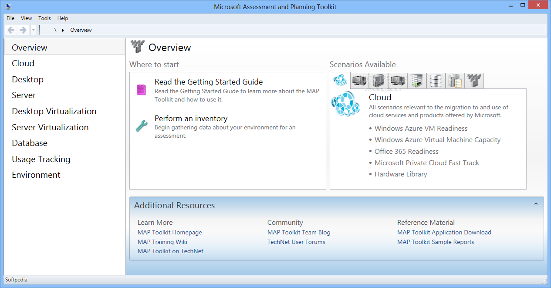This screenshot has height=288, width=551.
Task: Open the MAP Toolkit Team Blog link
Action: 299,232
